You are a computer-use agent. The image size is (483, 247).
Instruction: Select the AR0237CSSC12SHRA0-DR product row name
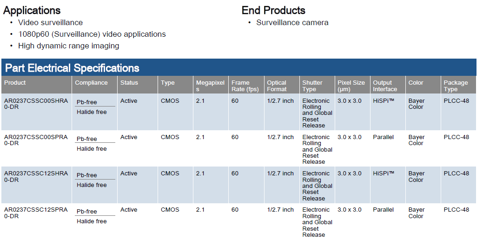36,176
